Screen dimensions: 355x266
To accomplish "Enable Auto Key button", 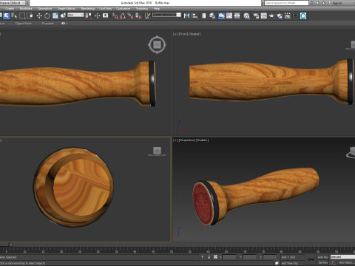I will tap(322, 257).
